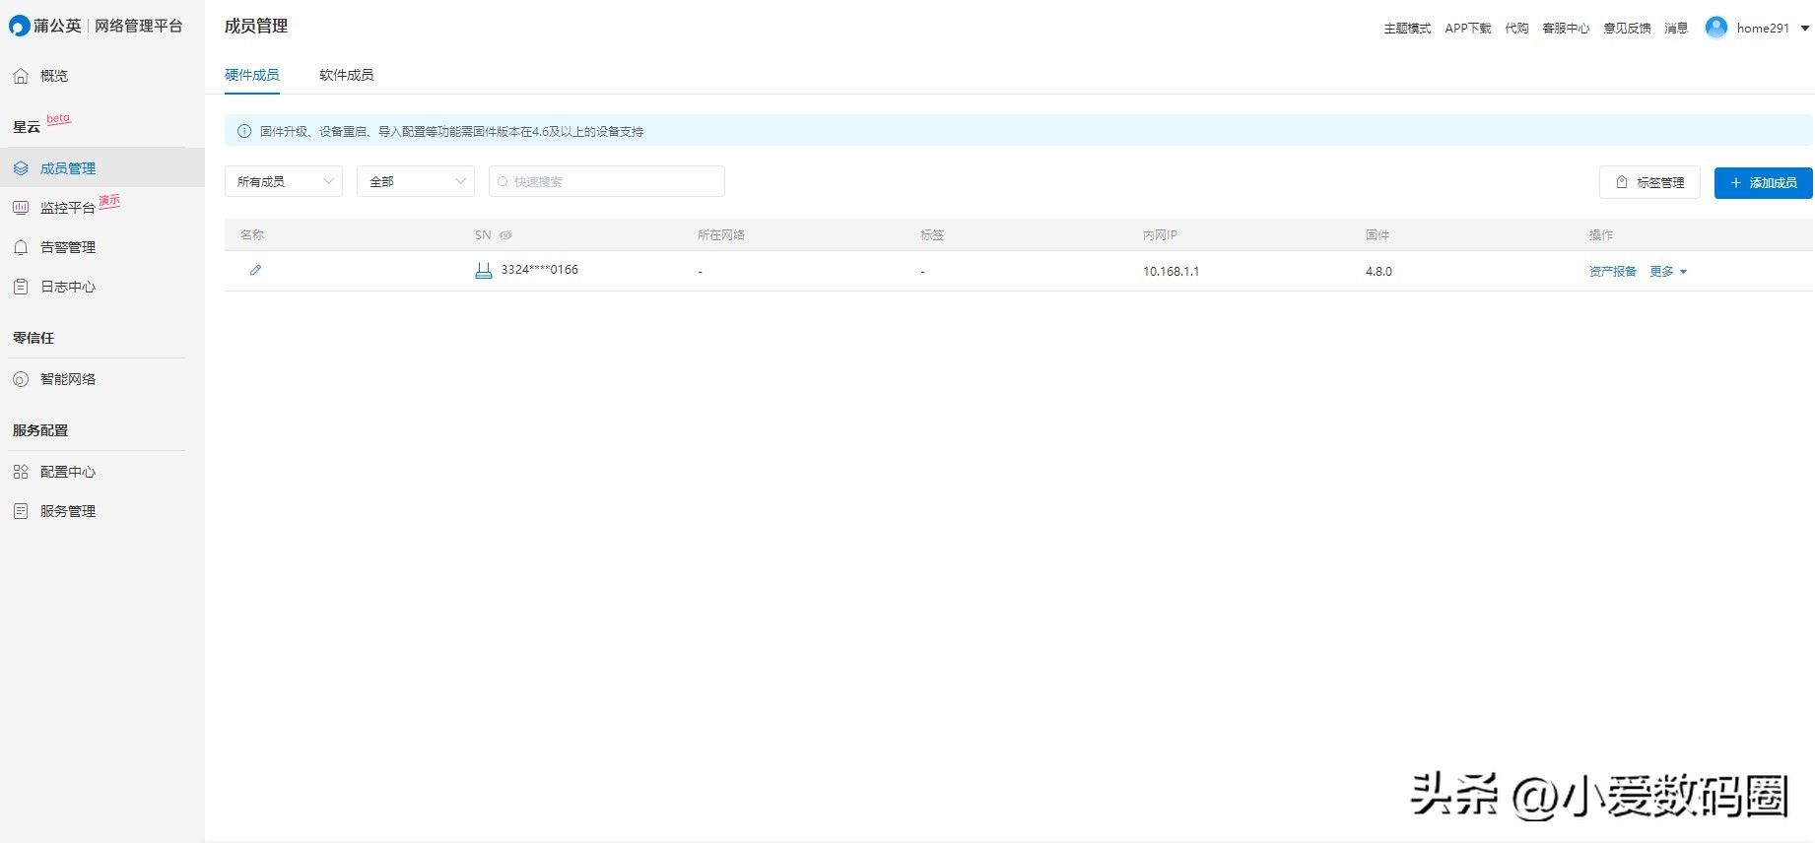Click the 添加成员 button
The width and height of the screenshot is (1815, 843).
click(x=1763, y=183)
